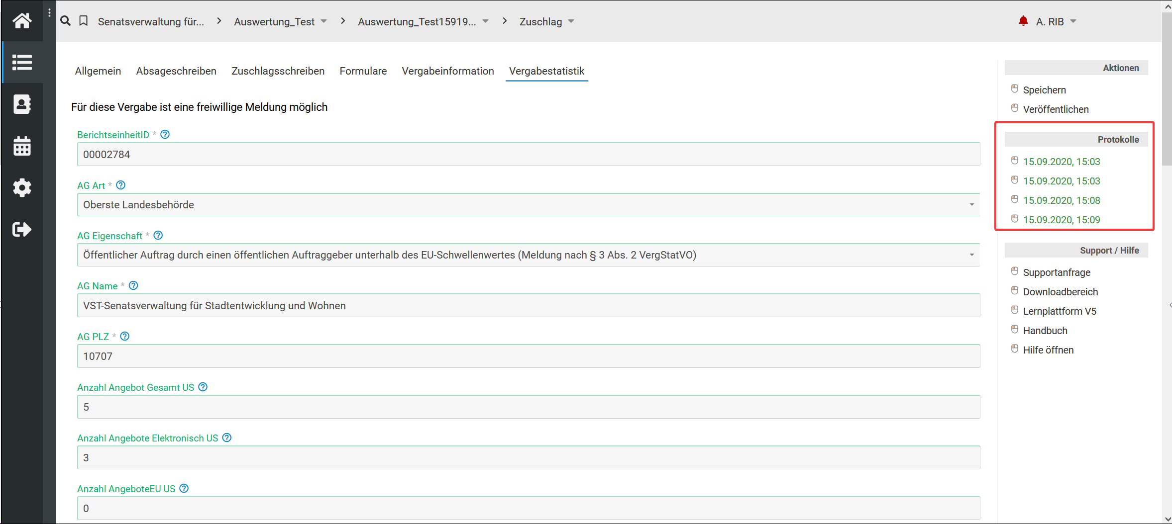Open the list view sidebar icon
This screenshot has width=1172, height=524.
point(22,62)
